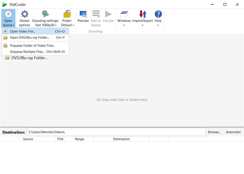The width and height of the screenshot is (244, 174).
Task: Click the Encode play icon
Action: [108, 14]
